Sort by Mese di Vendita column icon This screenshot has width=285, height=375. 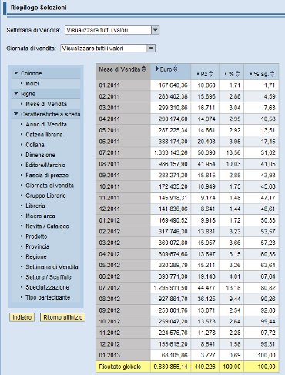(144, 69)
